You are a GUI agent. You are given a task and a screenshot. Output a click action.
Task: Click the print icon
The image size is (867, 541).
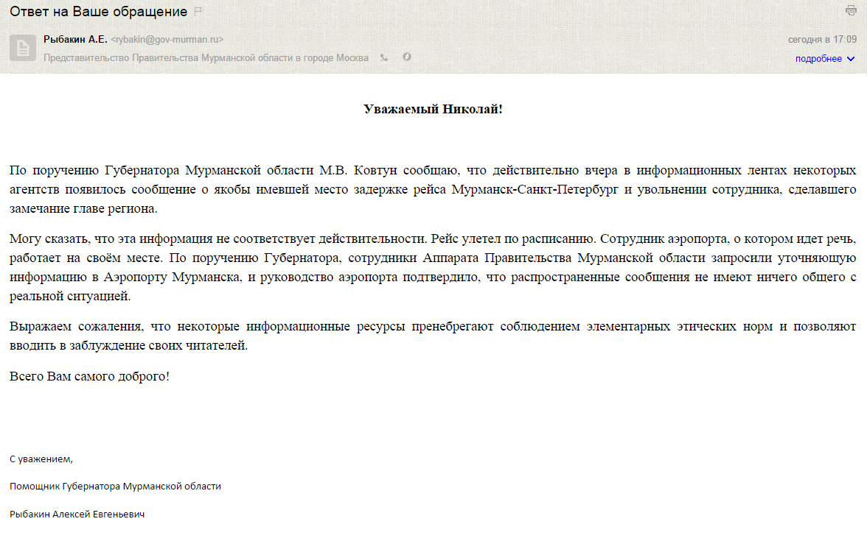[x=851, y=11]
